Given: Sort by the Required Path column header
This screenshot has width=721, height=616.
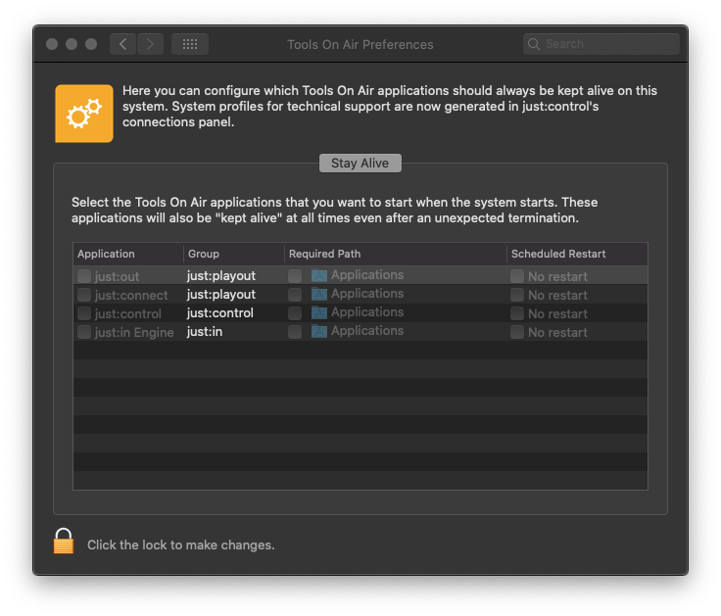Looking at the screenshot, I should (x=396, y=254).
